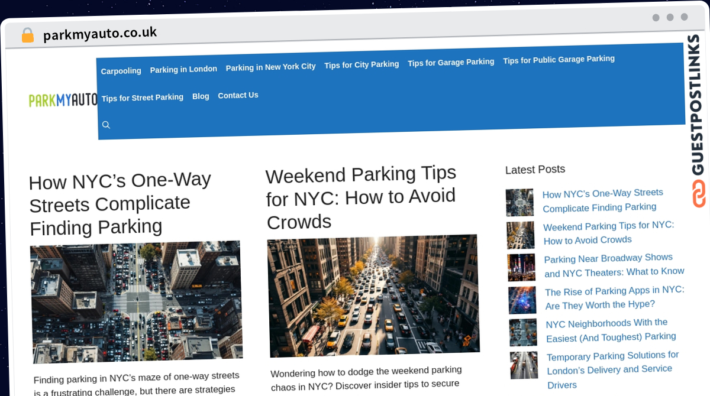
Task: Open sidebar link NYC Neighborhoods Easiest Parking
Action: [x=611, y=330]
